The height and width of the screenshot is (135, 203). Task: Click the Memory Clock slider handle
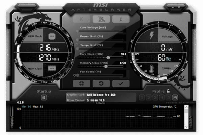[106, 66]
